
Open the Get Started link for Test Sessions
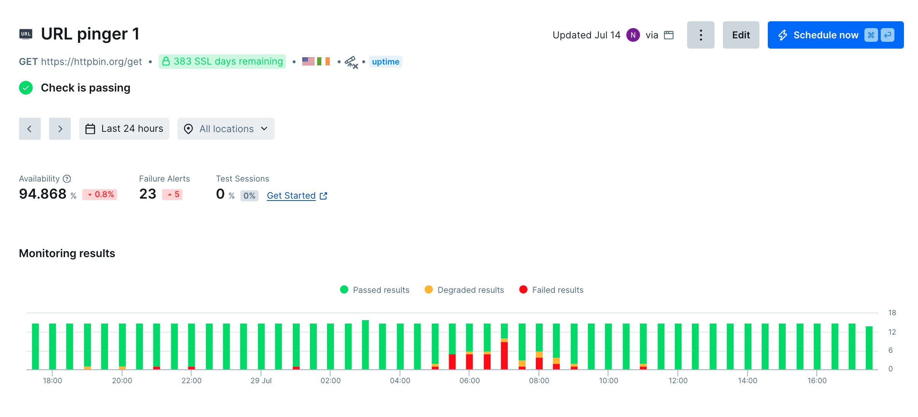click(291, 195)
